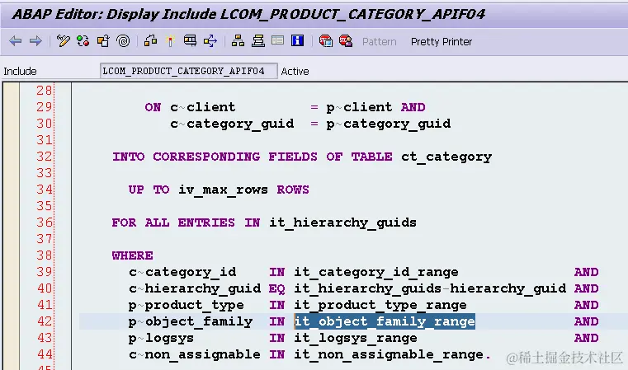Set or delete external breakpoint icon
This screenshot has height=370, width=628.
point(346,41)
